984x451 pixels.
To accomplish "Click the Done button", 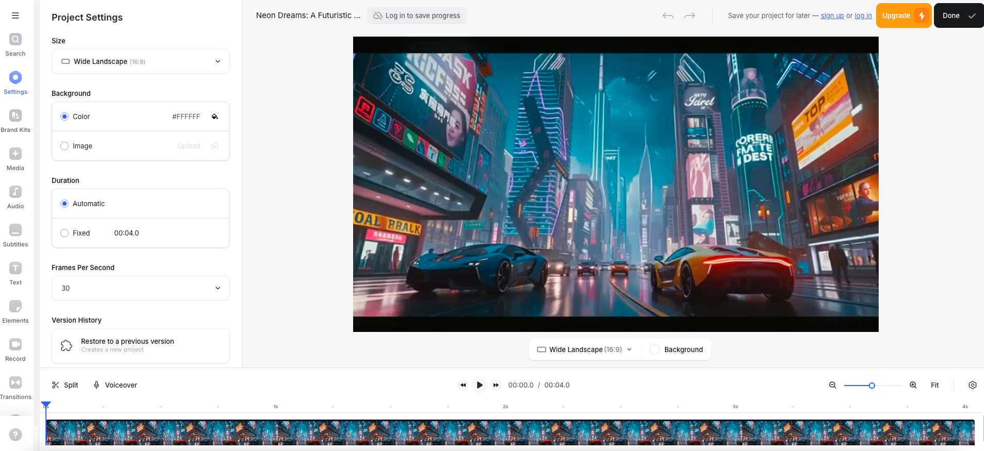I will (x=959, y=15).
